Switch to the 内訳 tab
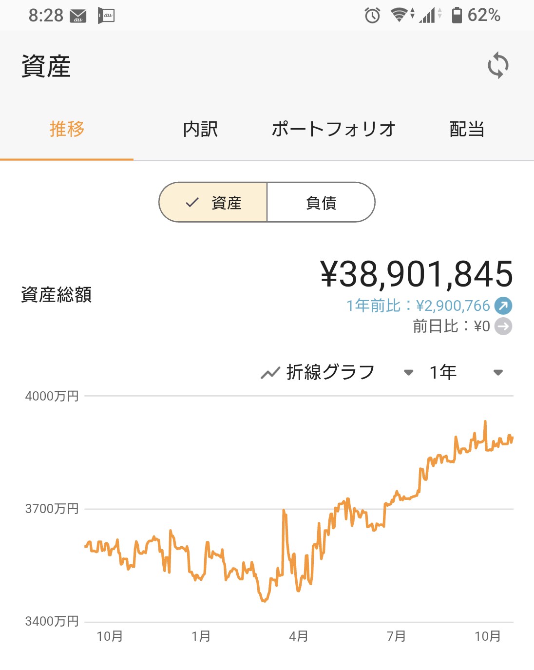The height and width of the screenshot is (670, 534). pyautogui.click(x=200, y=129)
